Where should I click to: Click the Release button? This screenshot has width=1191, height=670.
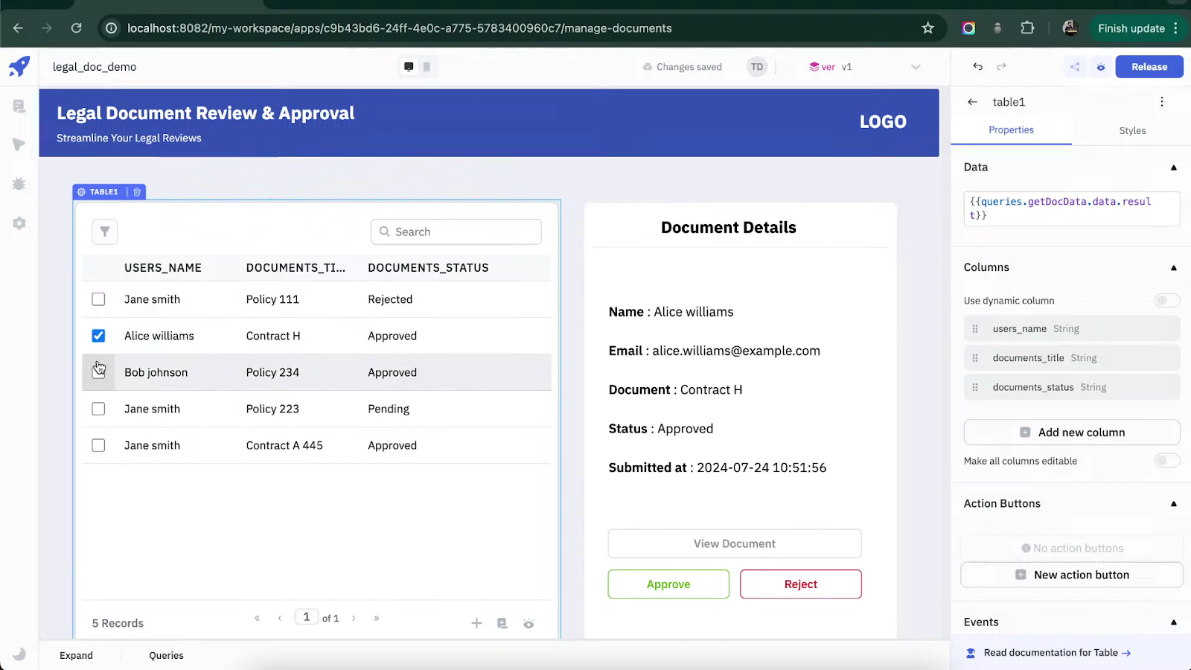[1149, 67]
